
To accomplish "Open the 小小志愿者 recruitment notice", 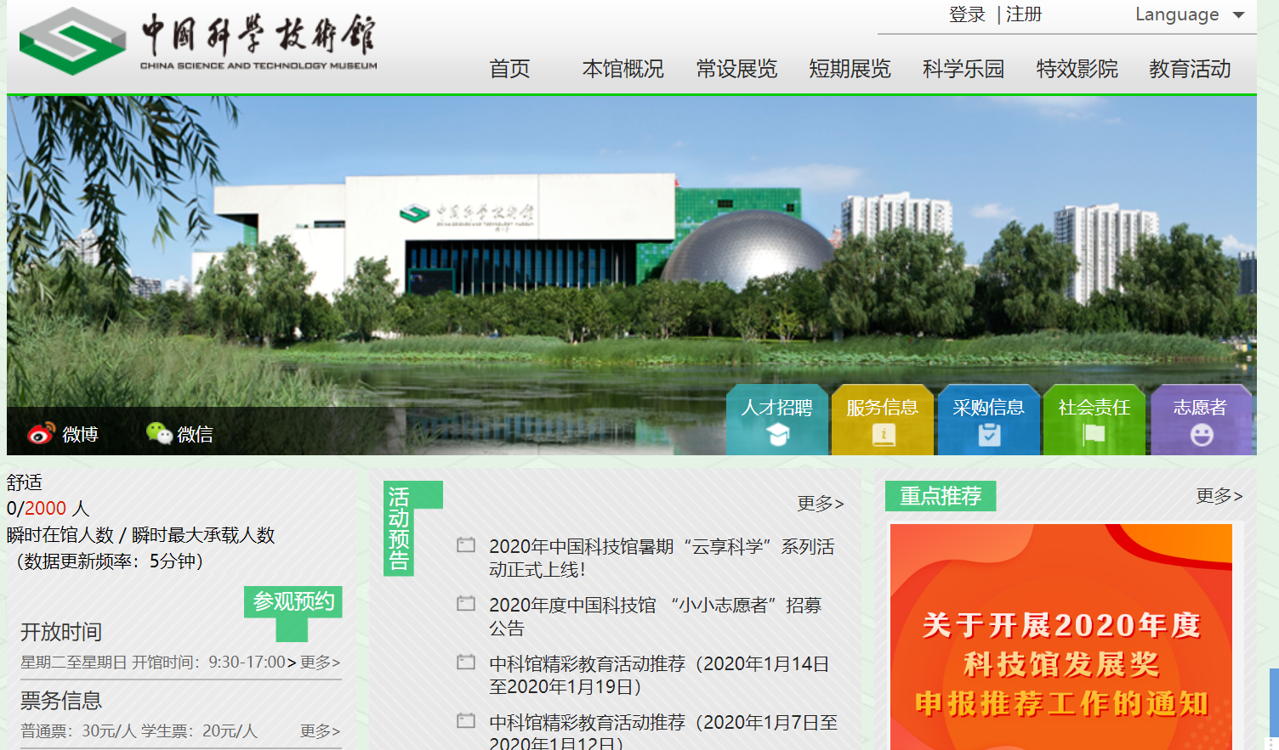I will (655, 616).
